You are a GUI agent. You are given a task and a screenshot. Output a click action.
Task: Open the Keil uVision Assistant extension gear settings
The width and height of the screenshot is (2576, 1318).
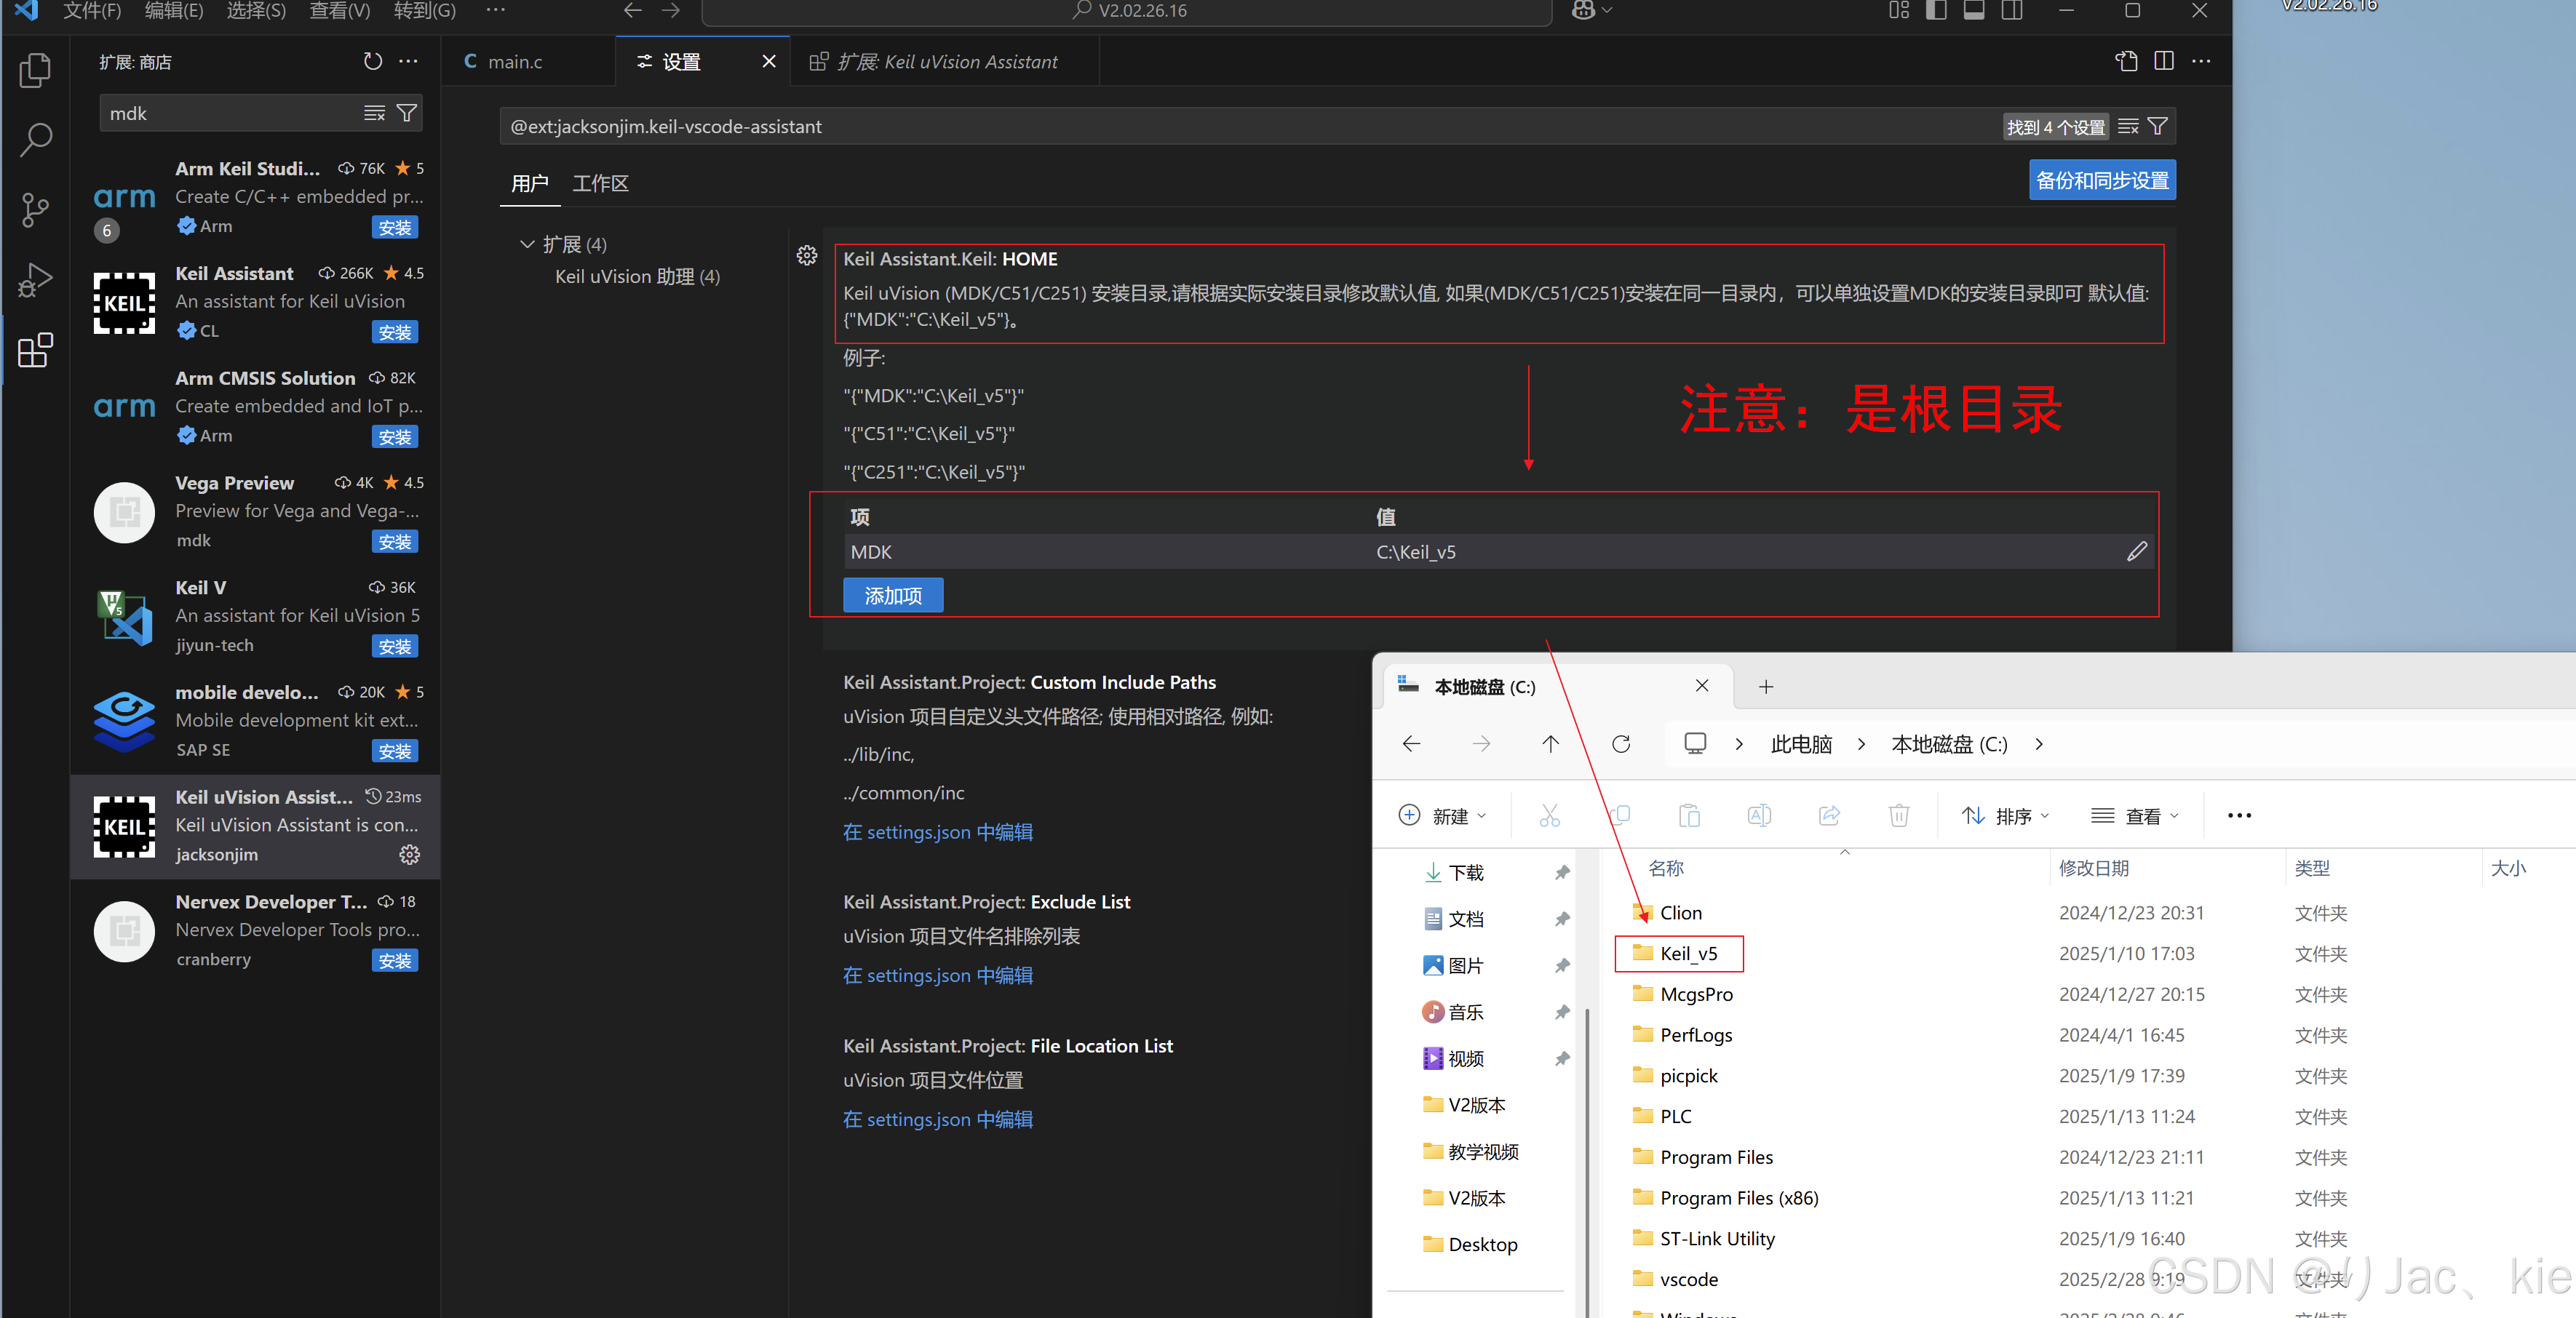pos(409,855)
